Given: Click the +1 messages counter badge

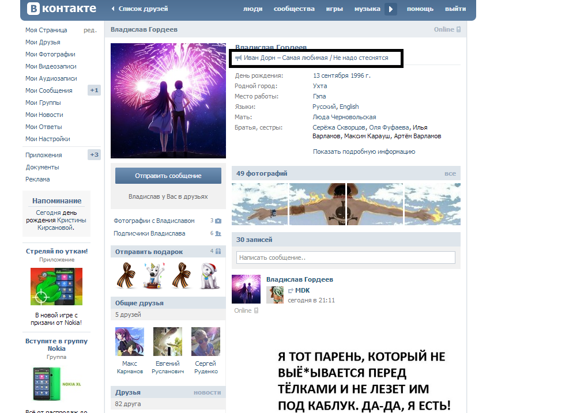Looking at the screenshot, I should coord(95,90).
